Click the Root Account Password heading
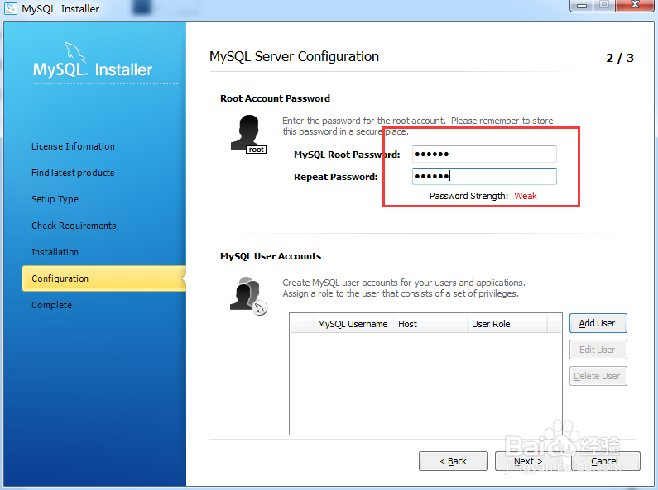This screenshot has width=658, height=490. pos(275,98)
